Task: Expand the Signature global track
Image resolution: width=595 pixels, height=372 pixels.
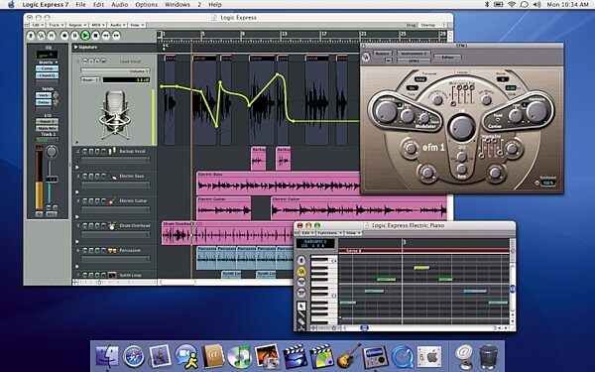Action: point(76,47)
